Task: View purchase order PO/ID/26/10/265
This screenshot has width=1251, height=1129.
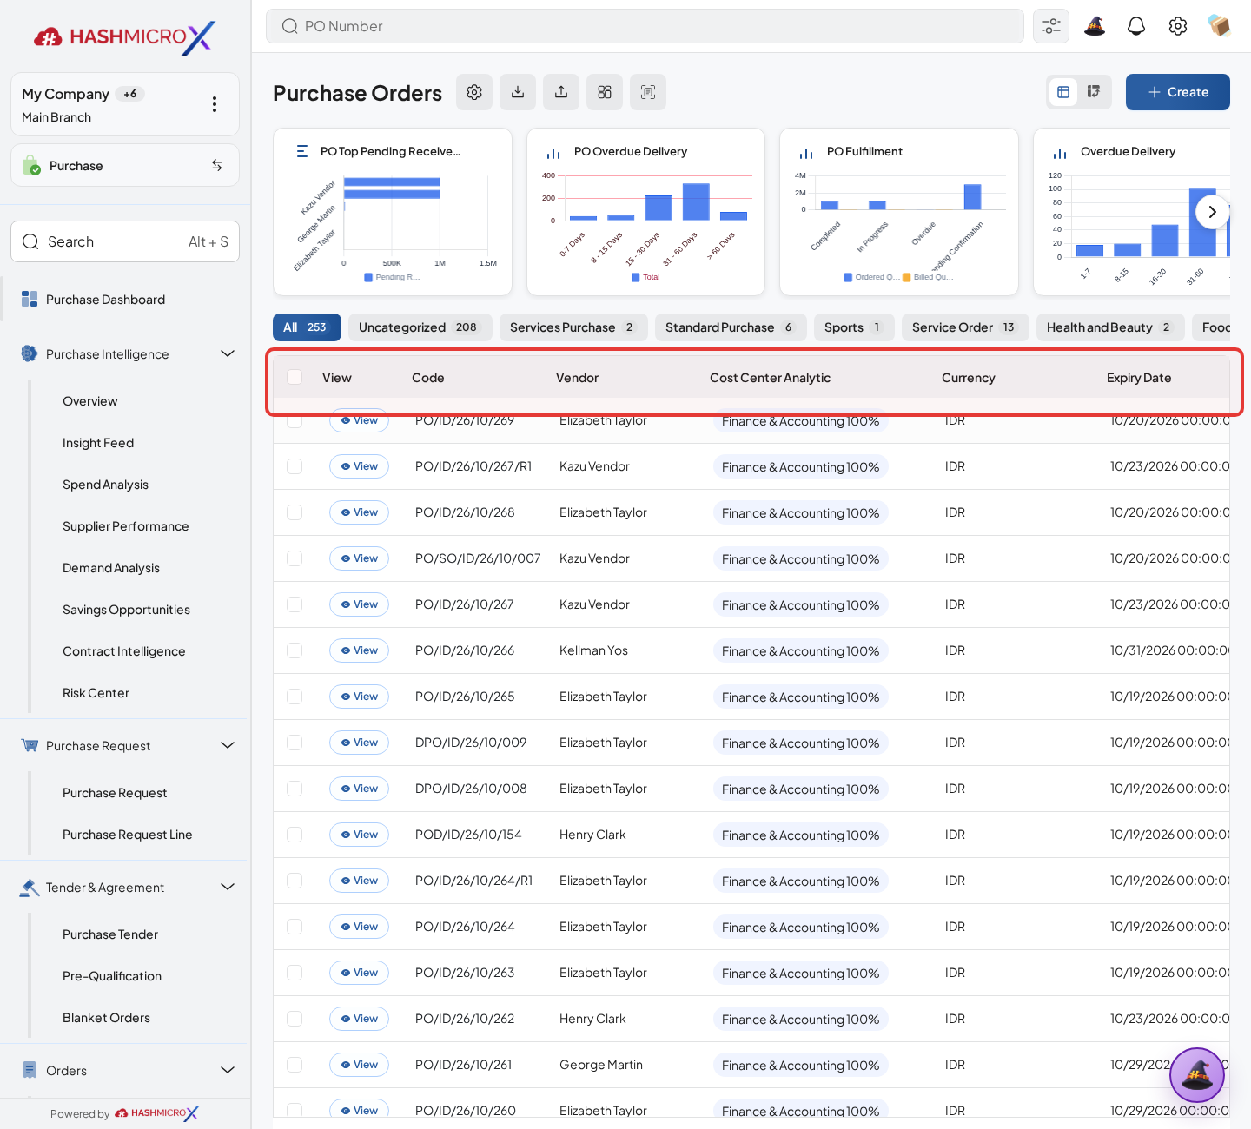Action: tap(359, 697)
